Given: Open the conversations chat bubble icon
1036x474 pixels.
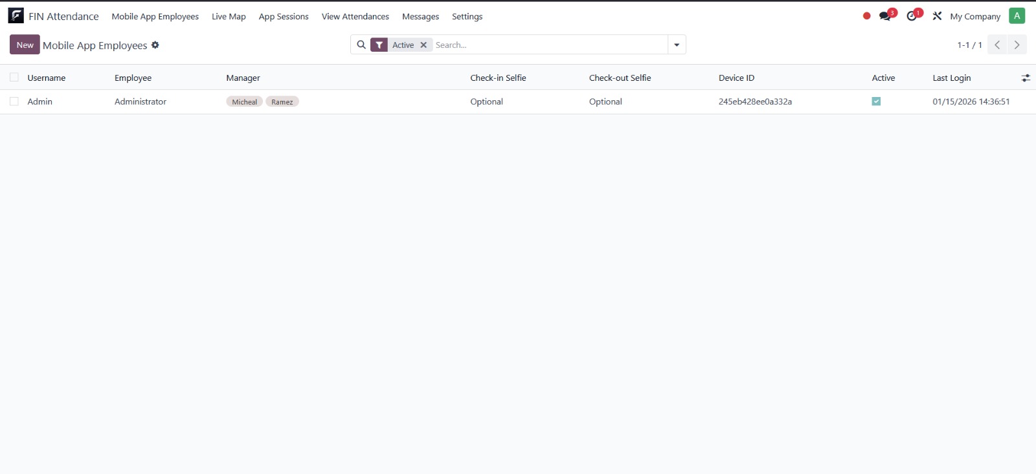Looking at the screenshot, I should pyautogui.click(x=885, y=16).
